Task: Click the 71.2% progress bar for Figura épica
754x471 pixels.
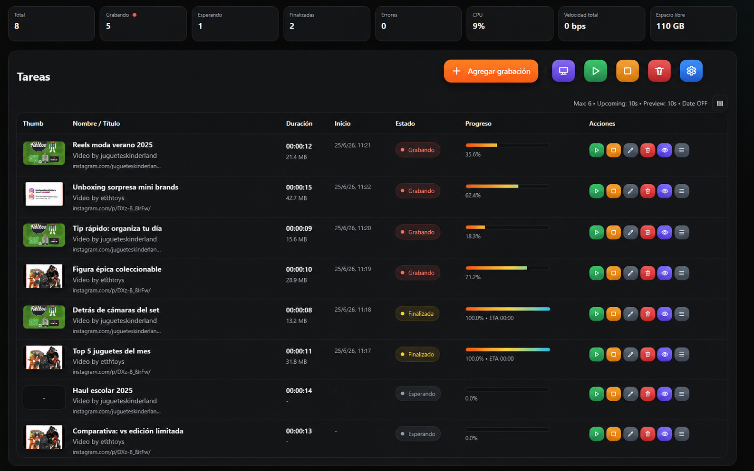Action: point(507,268)
